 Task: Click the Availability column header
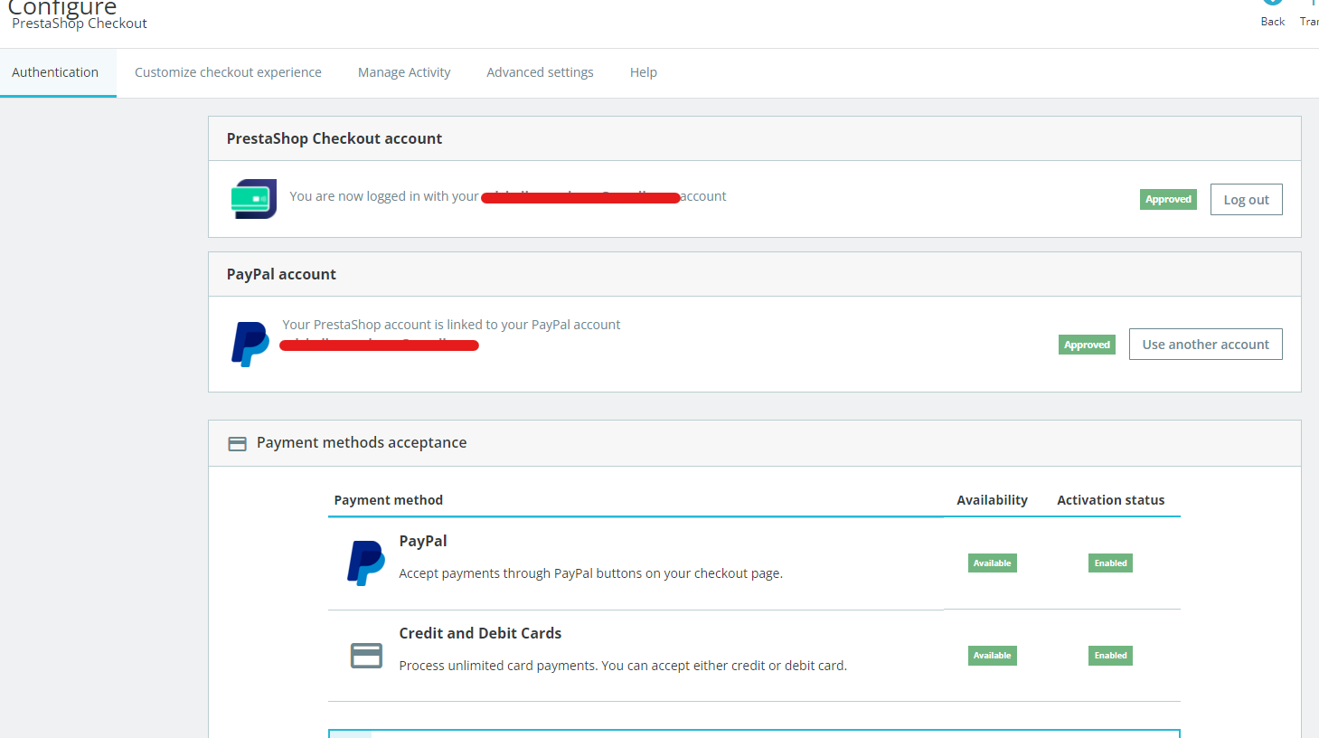[992, 500]
